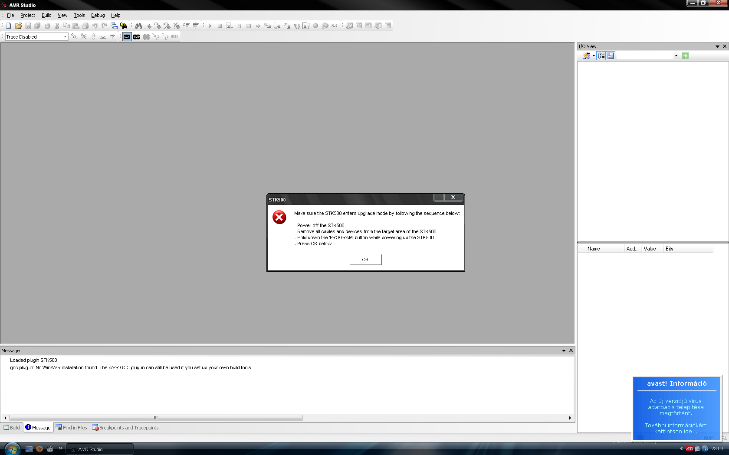Click the Start Debugging play icon

click(210, 26)
